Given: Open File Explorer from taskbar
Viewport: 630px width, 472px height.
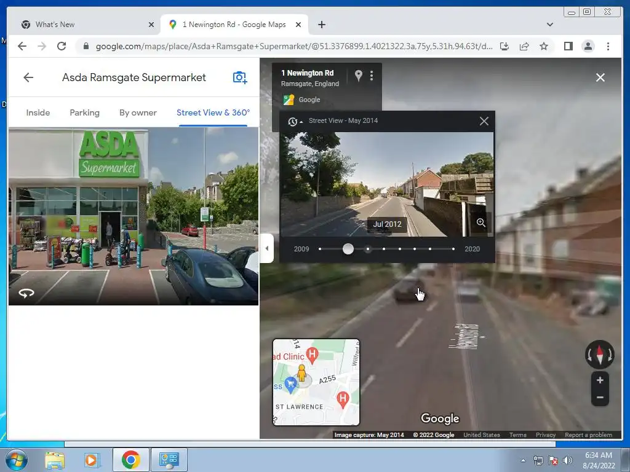Looking at the screenshot, I should (55, 460).
